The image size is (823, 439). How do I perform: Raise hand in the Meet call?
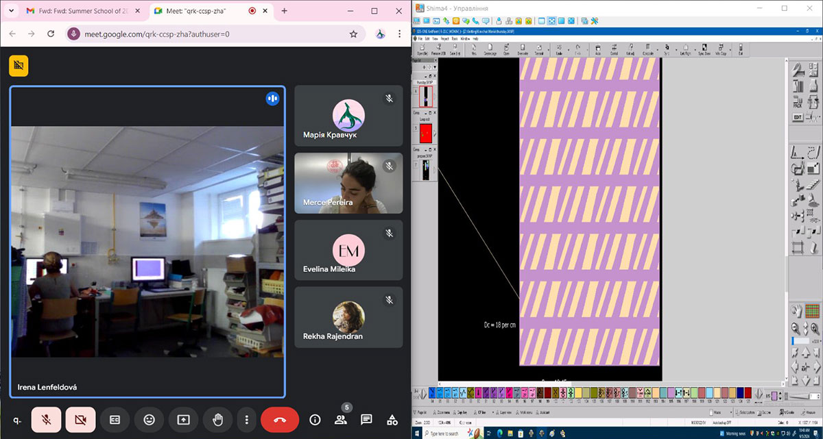[218, 419]
